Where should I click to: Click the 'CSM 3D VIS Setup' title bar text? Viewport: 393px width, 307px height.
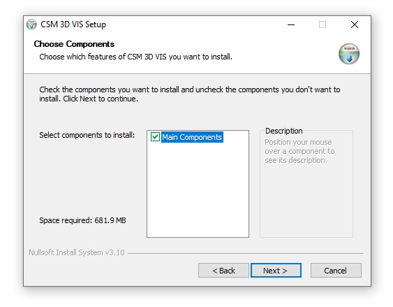coord(73,24)
